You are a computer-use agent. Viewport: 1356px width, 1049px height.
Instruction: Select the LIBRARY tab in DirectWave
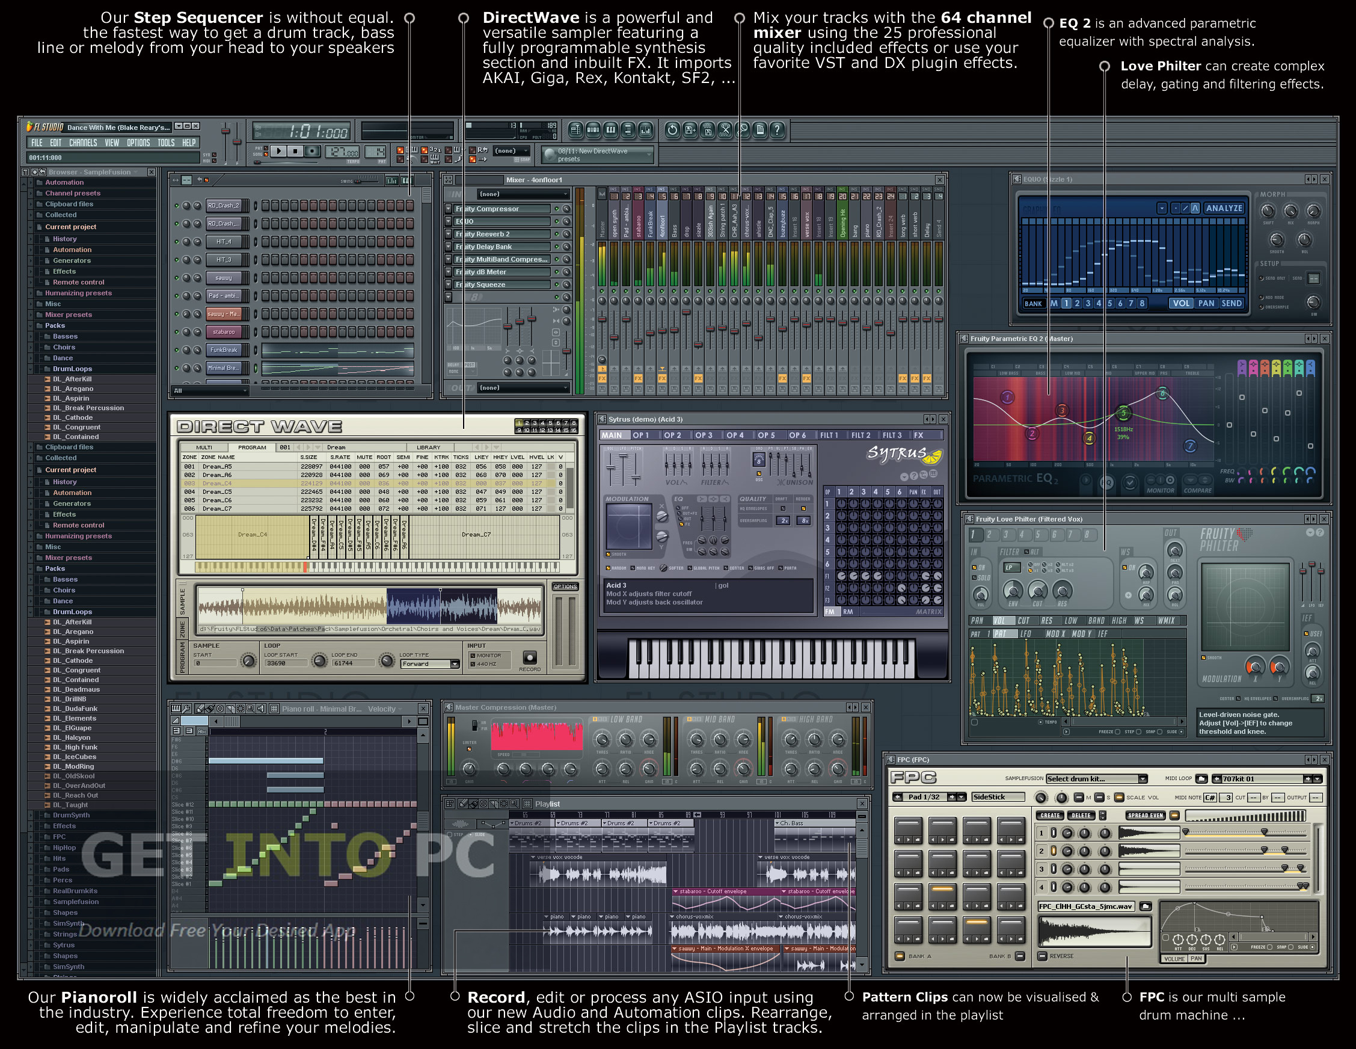click(428, 447)
